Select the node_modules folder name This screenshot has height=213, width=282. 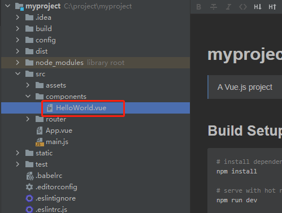[59, 63]
